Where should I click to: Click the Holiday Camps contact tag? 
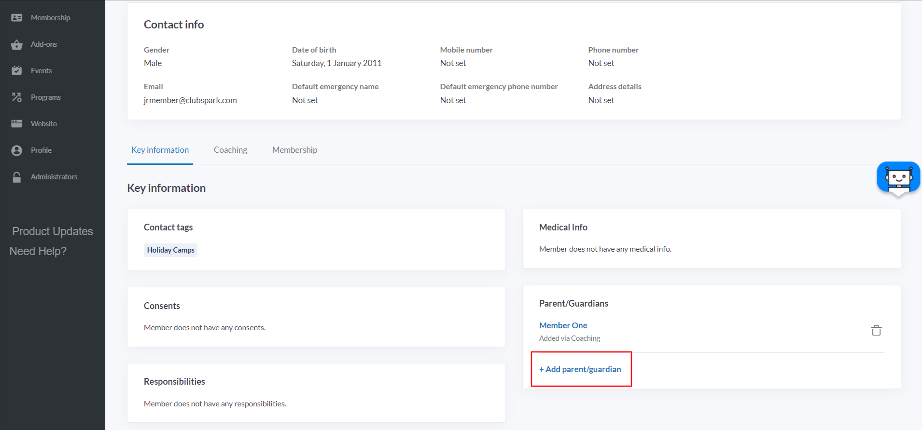point(170,250)
